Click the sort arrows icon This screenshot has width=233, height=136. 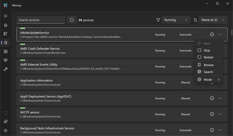coord(195,20)
